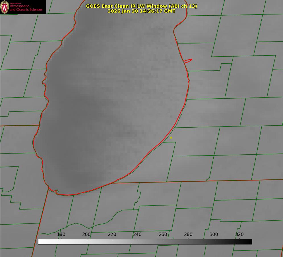Click the 180 label on the colorbar
Screen dimensions: 283x257
click(61, 235)
